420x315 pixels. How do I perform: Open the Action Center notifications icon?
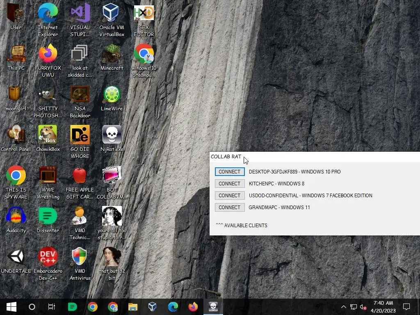click(x=406, y=307)
